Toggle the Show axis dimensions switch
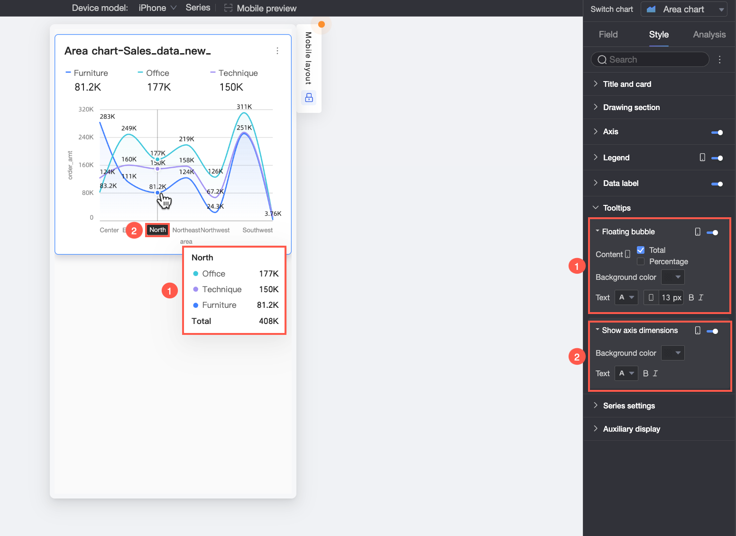Image resolution: width=736 pixels, height=536 pixels. pyautogui.click(x=712, y=331)
